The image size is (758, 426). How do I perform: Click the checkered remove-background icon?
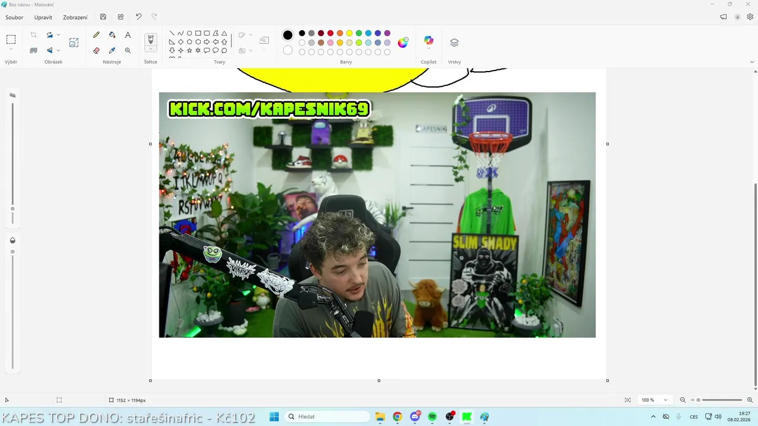point(33,50)
